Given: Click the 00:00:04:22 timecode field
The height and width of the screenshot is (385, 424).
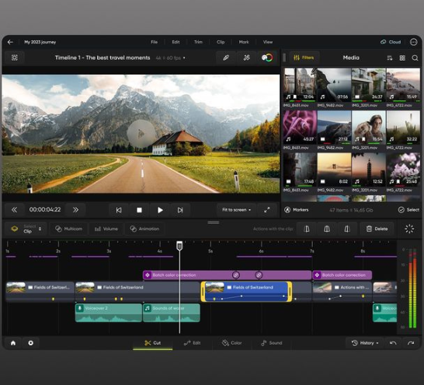Looking at the screenshot, I should coord(45,210).
